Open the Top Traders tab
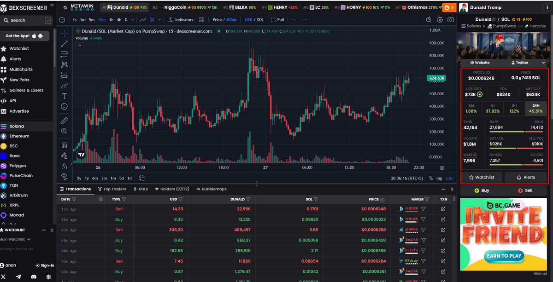Viewport: 553px width, 282px height. pos(111,189)
